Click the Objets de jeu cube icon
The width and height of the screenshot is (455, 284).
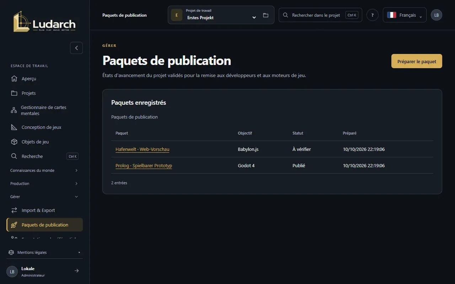coord(14,142)
